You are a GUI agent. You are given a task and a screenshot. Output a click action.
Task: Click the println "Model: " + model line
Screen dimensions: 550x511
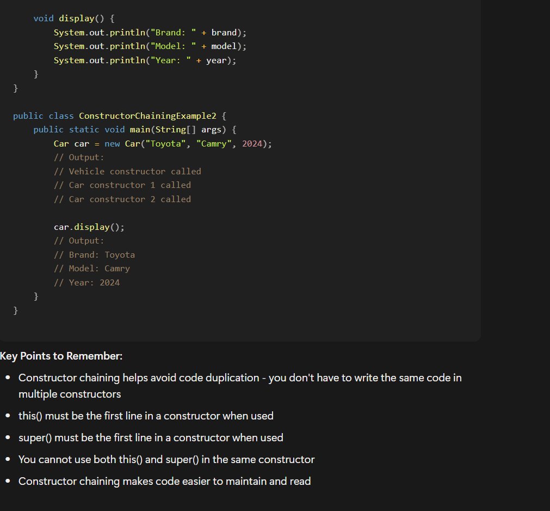[150, 46]
